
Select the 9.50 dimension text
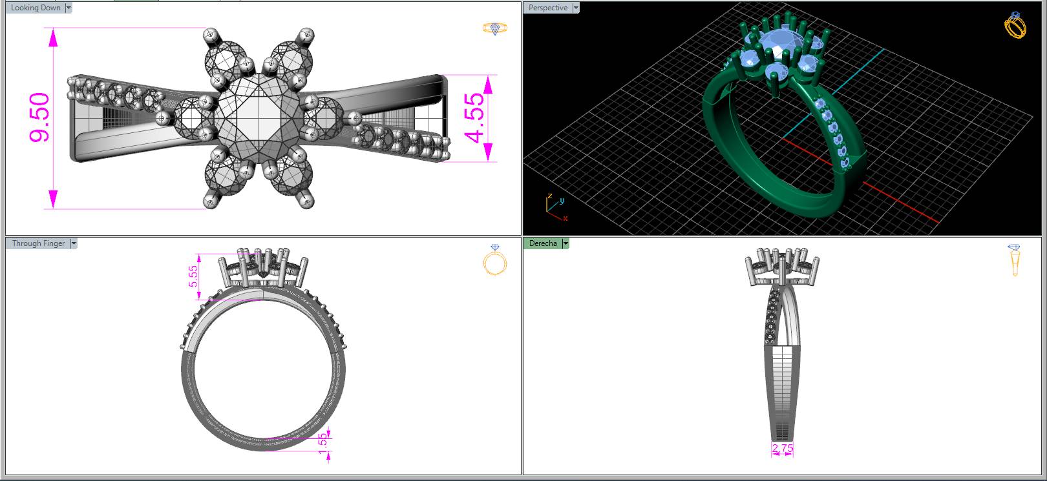tap(39, 118)
